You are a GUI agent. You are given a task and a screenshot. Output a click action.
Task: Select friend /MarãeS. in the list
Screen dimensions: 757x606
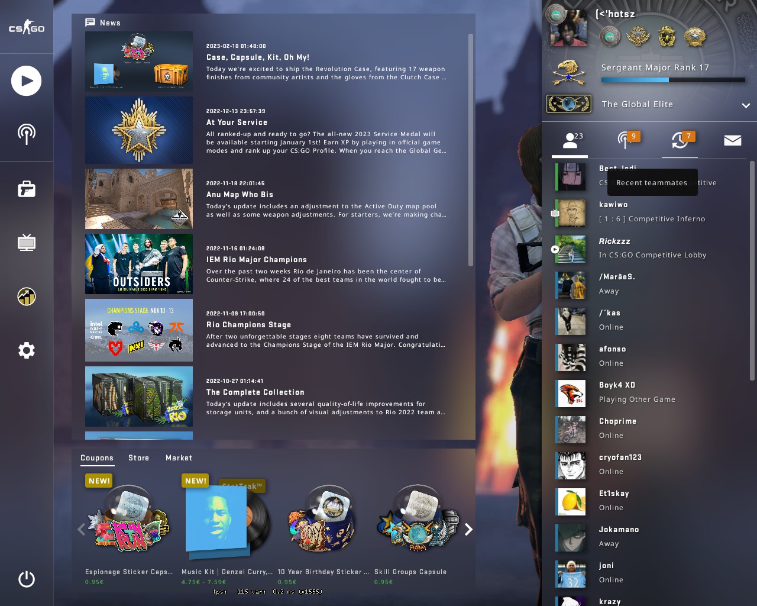651,284
